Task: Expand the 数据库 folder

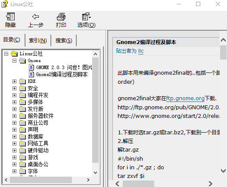Action: [14, 137]
